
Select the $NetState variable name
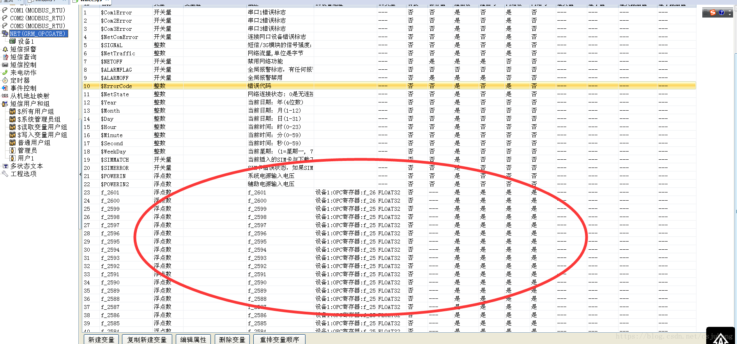click(x=115, y=94)
